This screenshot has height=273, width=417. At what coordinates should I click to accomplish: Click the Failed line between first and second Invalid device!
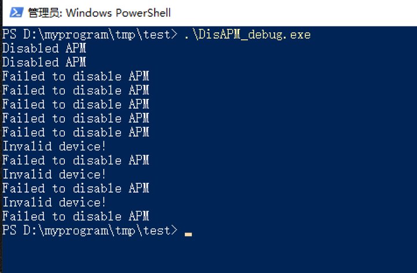(x=75, y=160)
